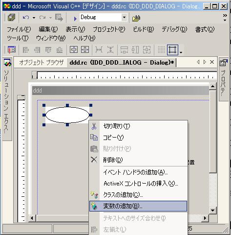
Task: Click the Start debugging play icon
Action: click(x=75, y=19)
